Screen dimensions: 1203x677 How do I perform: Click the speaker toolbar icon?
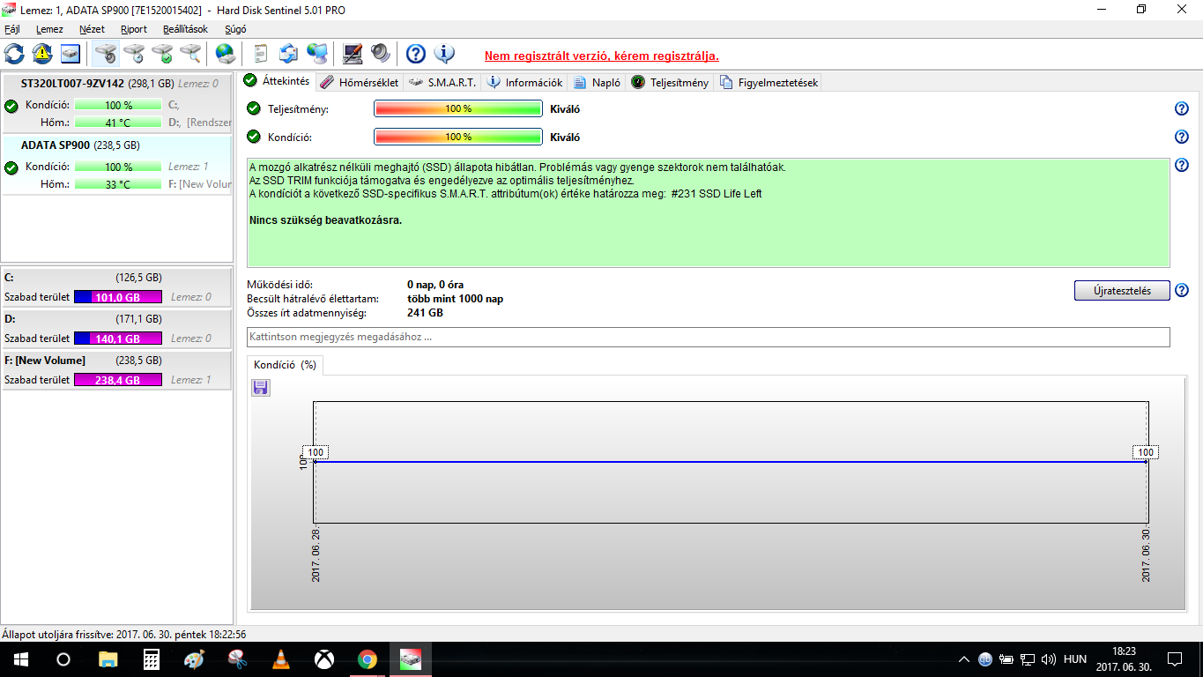click(x=381, y=54)
